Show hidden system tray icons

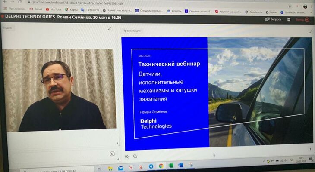click(264, 161)
